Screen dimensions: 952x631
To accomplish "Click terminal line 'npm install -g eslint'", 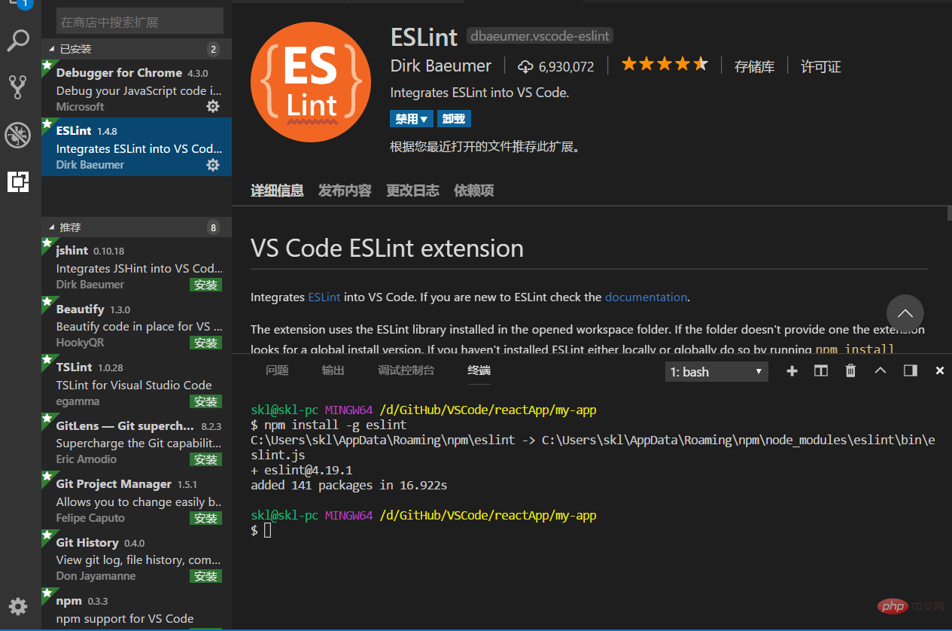I will coord(335,425).
